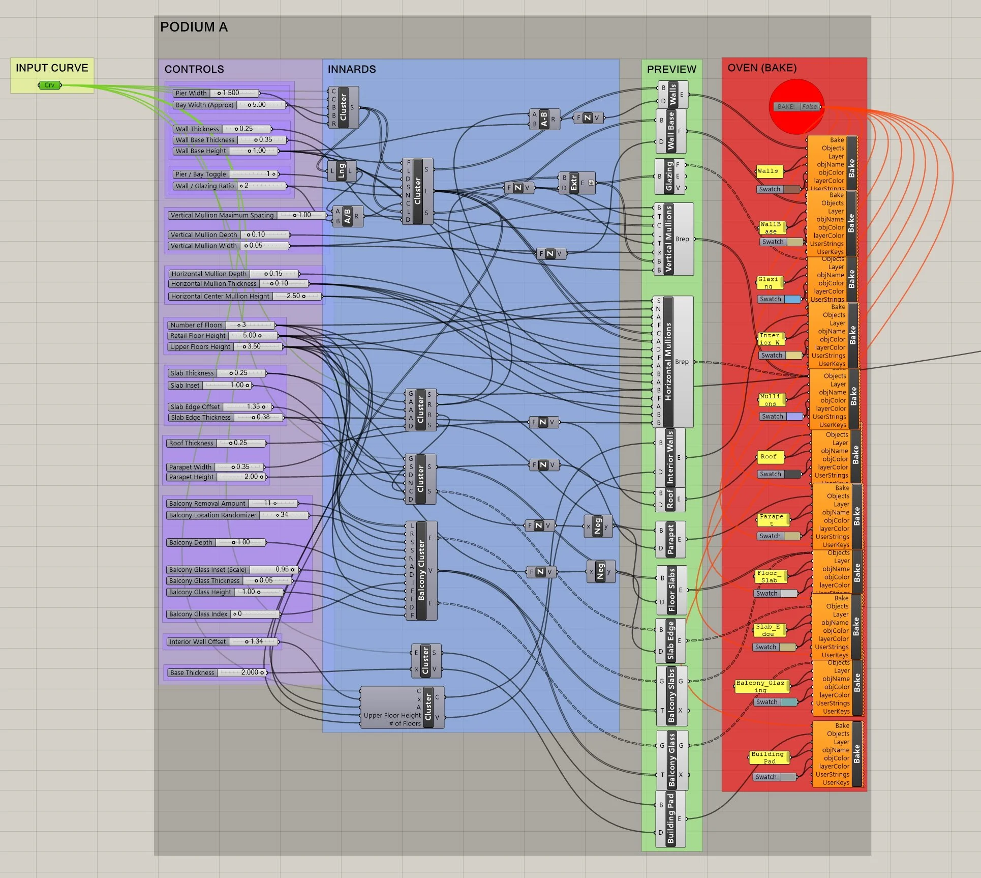The width and height of the screenshot is (981, 878).
Task: Click the INNARDS group title
Action: 352,69
